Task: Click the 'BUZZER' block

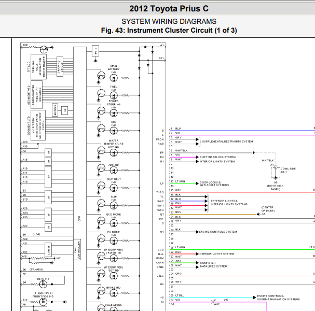Action: click(x=55, y=110)
